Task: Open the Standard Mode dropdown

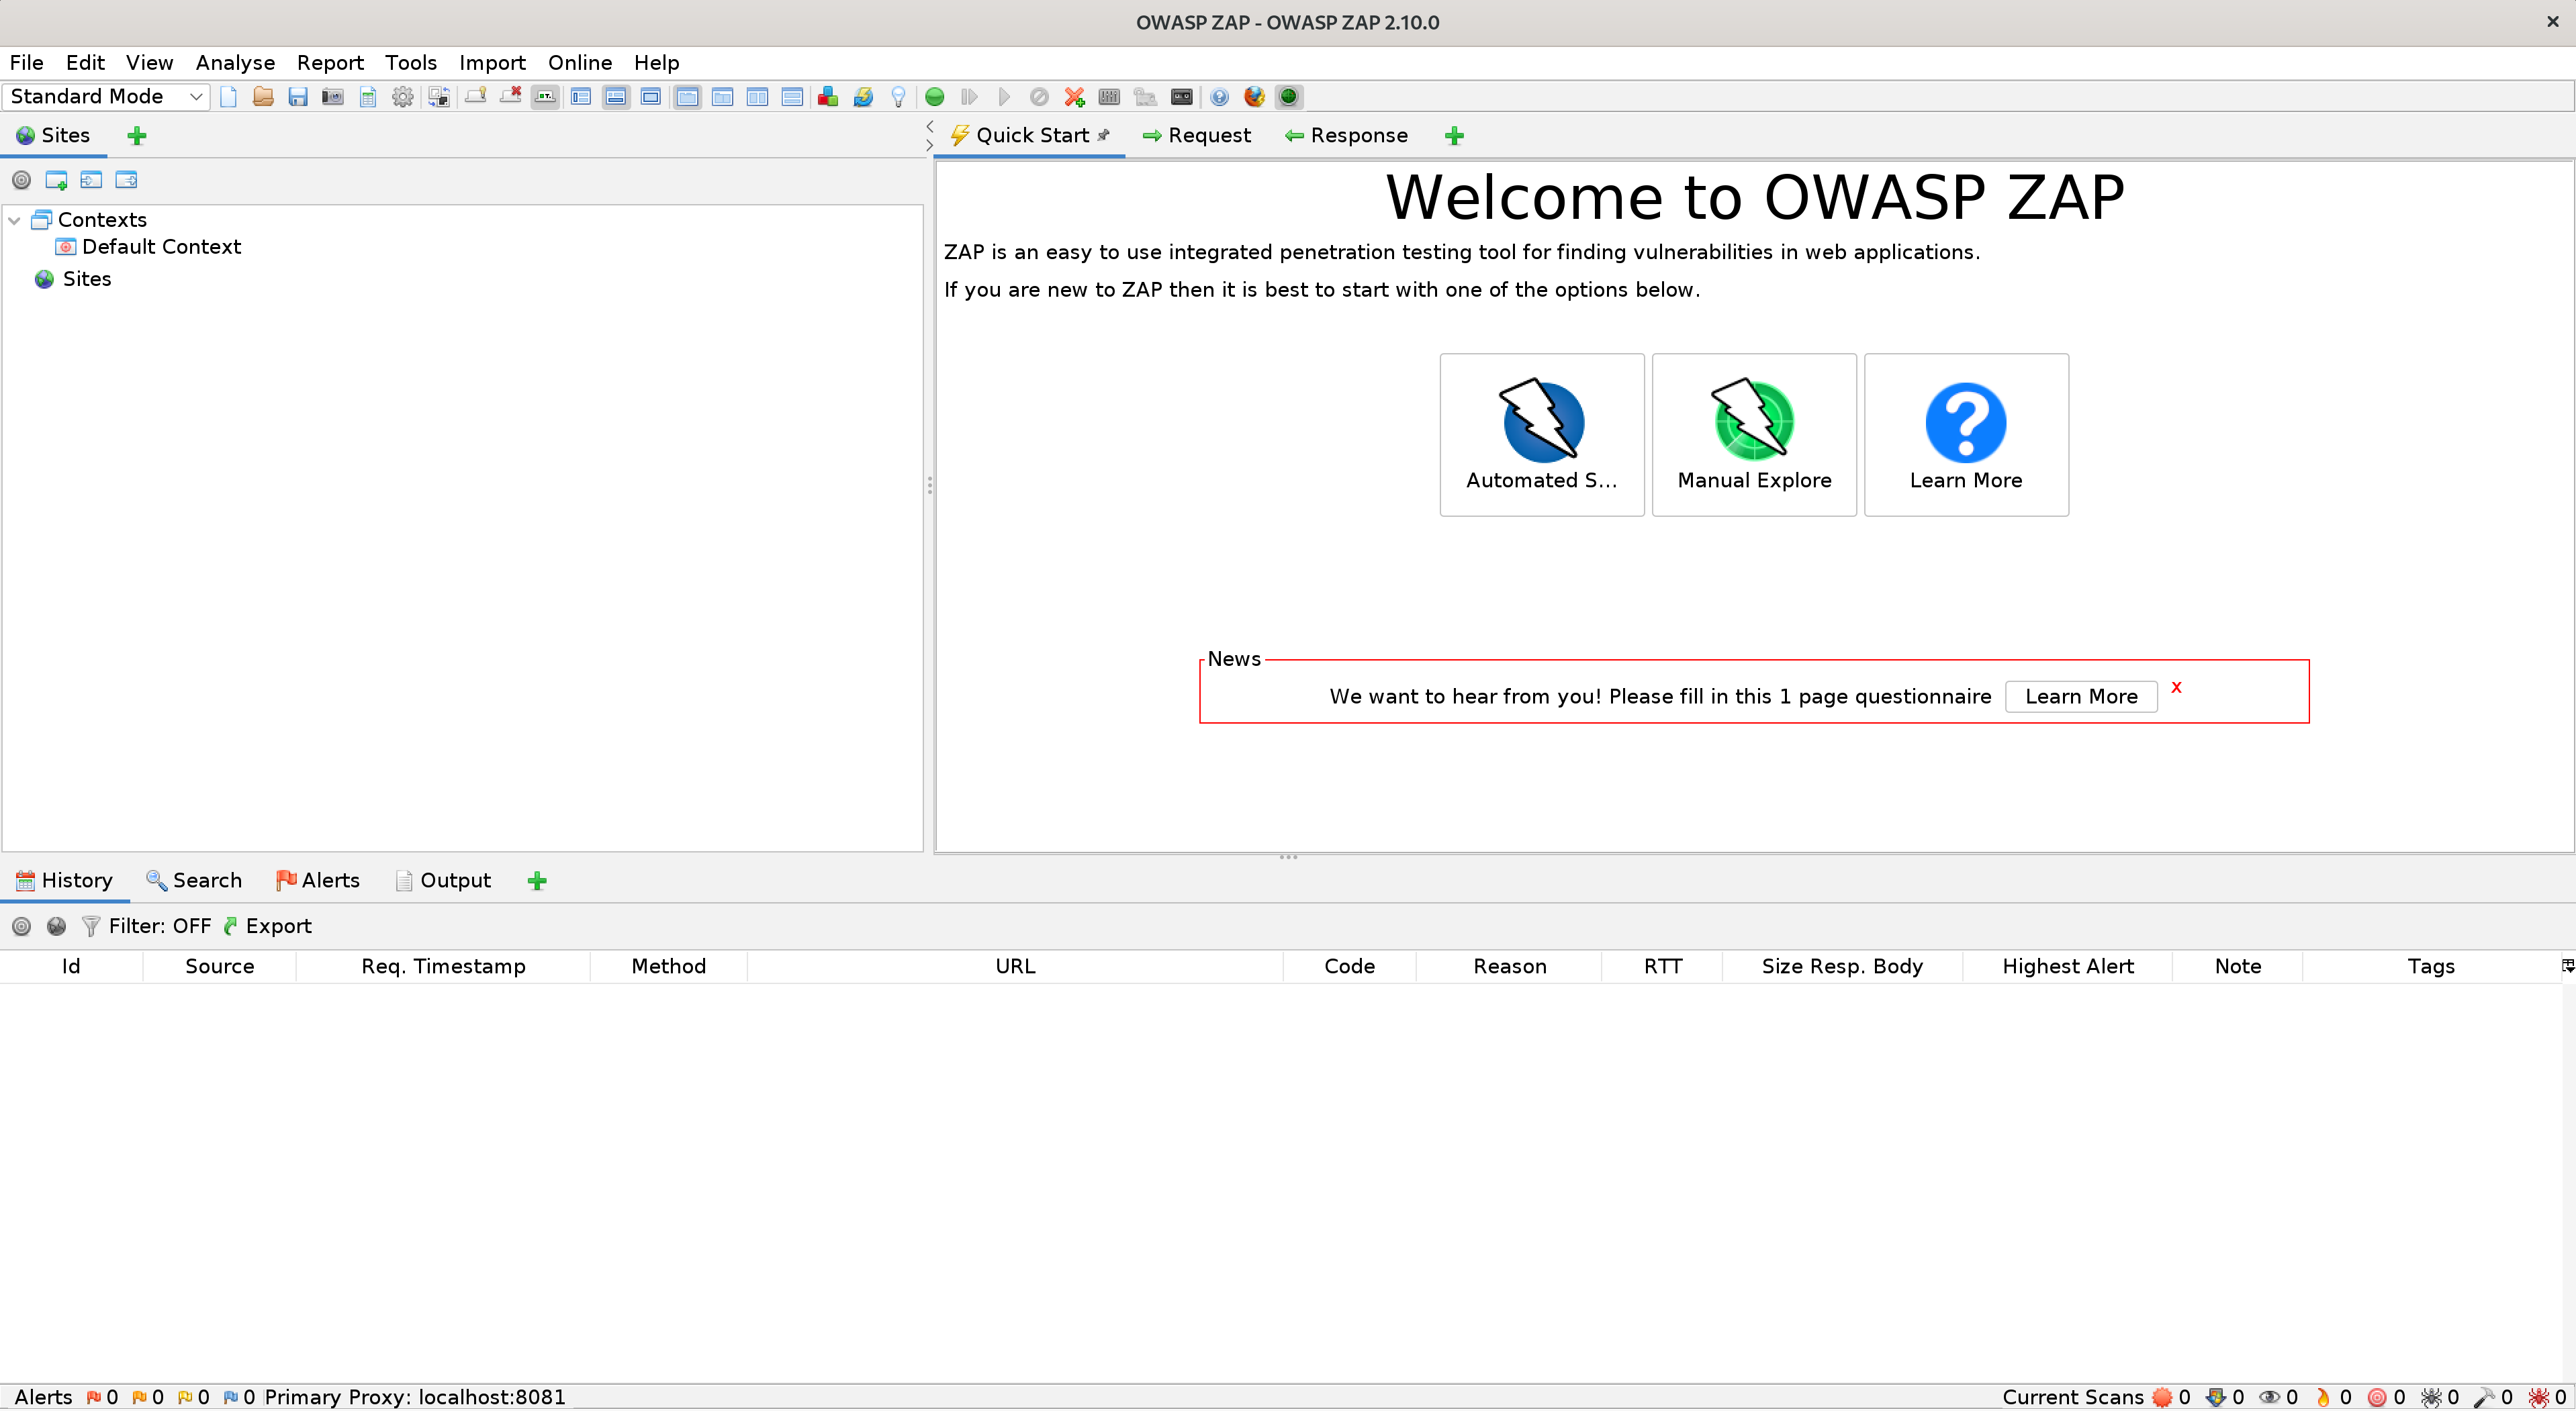Action: 106,97
